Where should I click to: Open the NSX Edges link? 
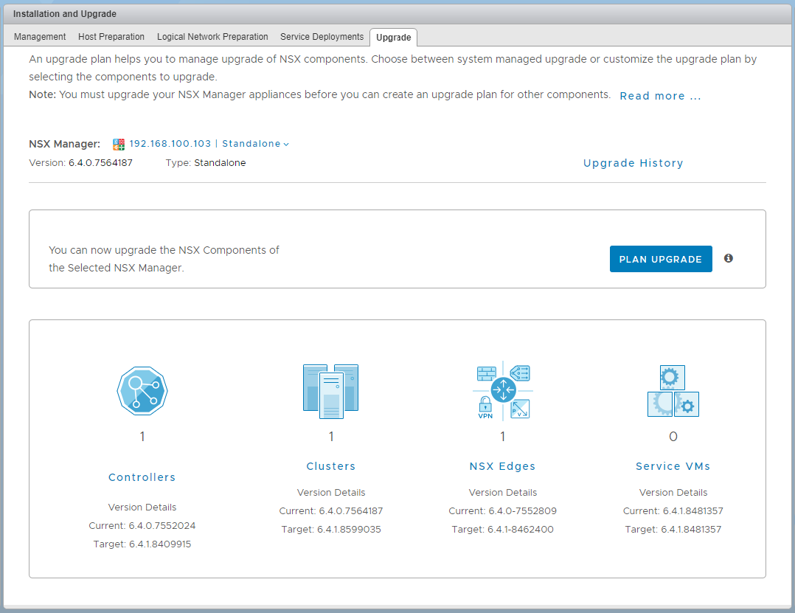point(502,466)
